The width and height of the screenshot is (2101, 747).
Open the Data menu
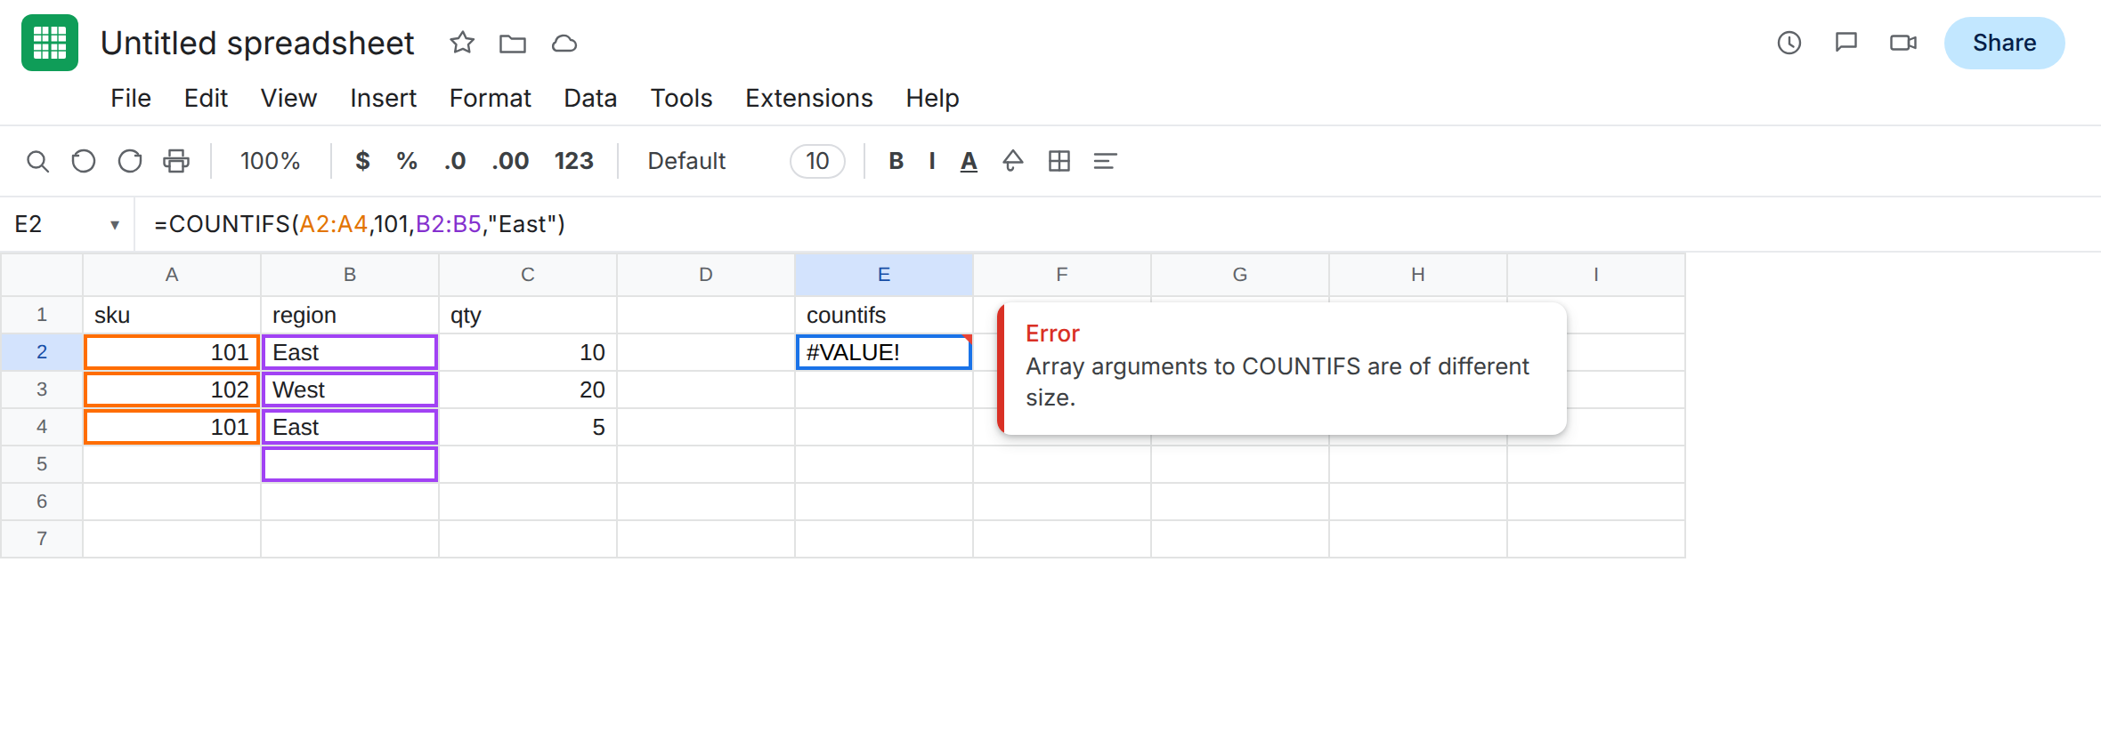point(590,98)
